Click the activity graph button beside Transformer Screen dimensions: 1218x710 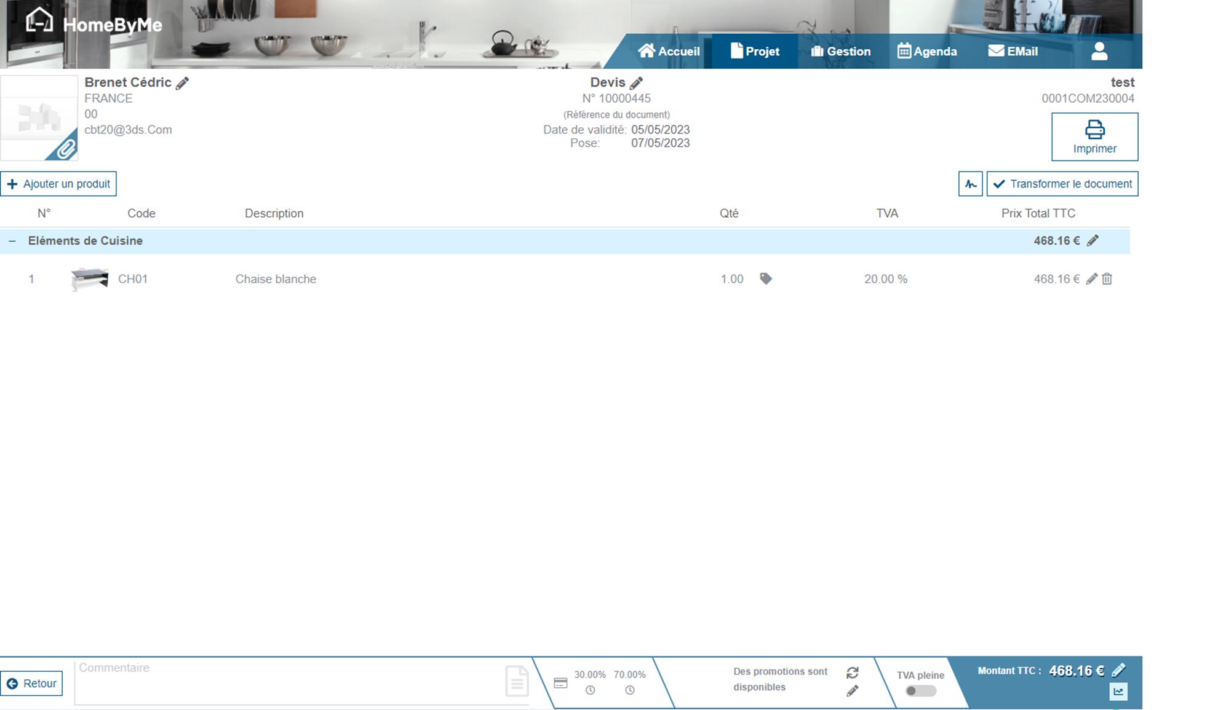tap(970, 184)
